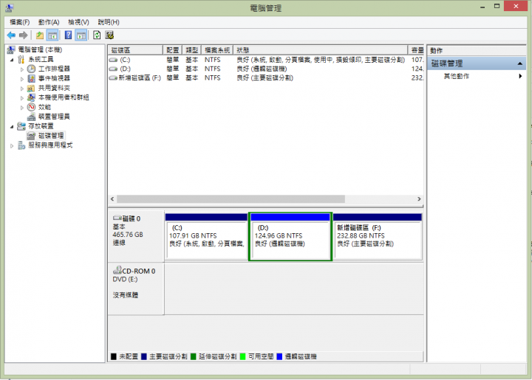532x380 pixels.
Task: Click the 其他動作 entry in actions pane
Action: (457, 76)
